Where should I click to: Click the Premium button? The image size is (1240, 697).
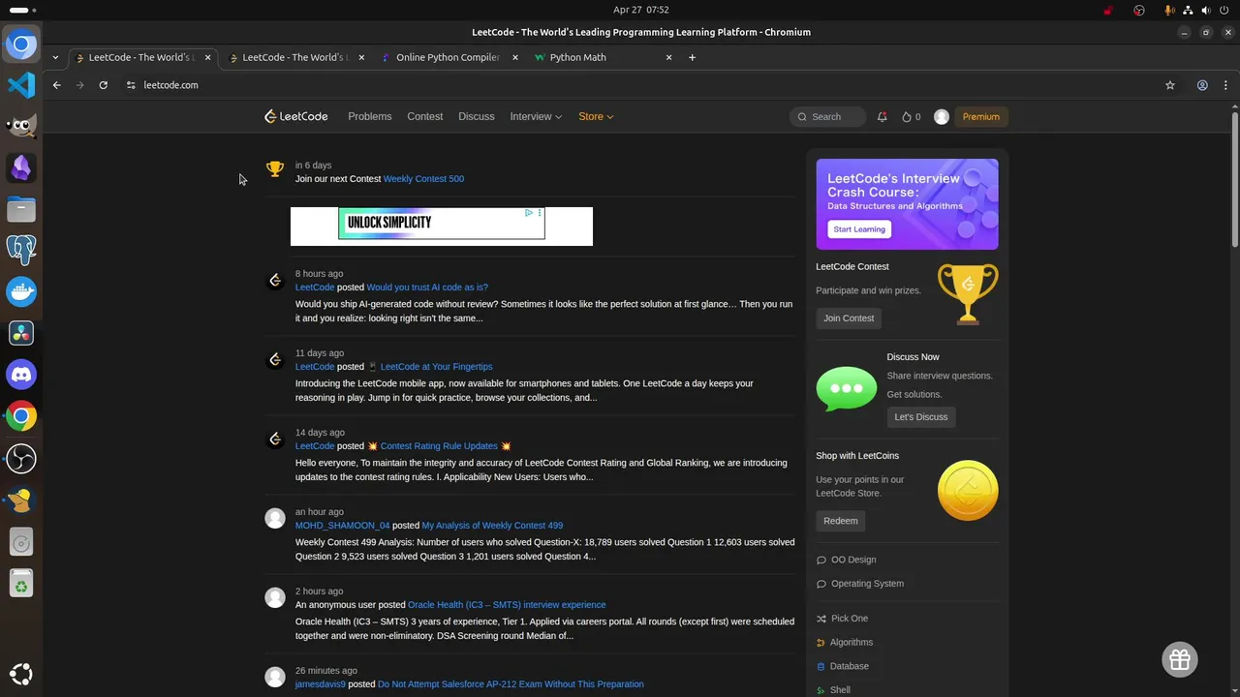tap(980, 116)
